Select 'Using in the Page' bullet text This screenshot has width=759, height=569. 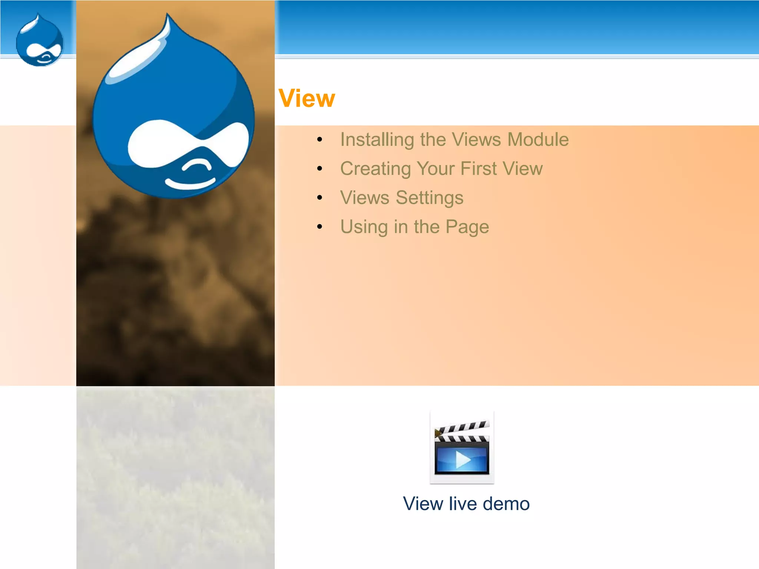(x=415, y=227)
